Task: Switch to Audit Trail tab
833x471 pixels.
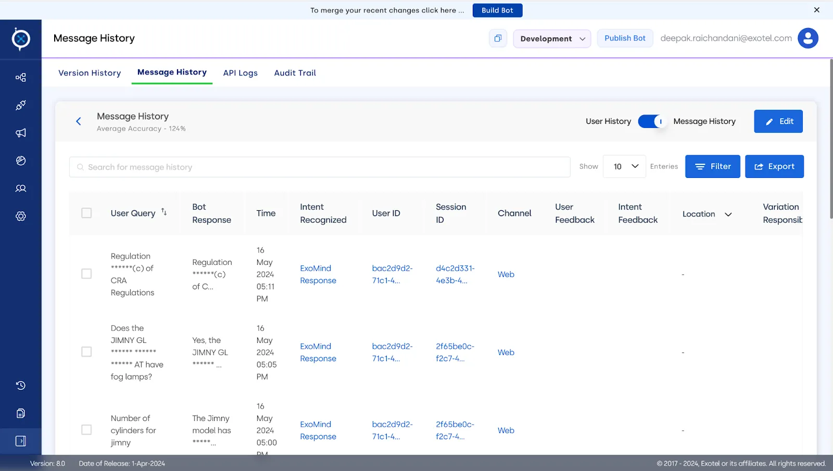Action: [x=295, y=73]
